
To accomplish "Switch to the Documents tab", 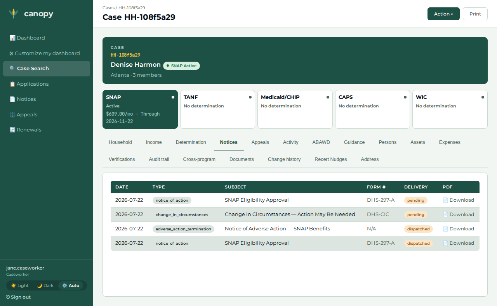I will 242,159.
